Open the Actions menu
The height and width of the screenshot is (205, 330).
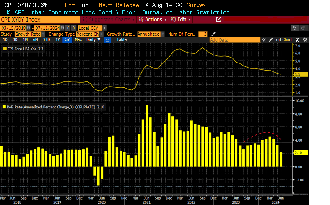[153, 20]
